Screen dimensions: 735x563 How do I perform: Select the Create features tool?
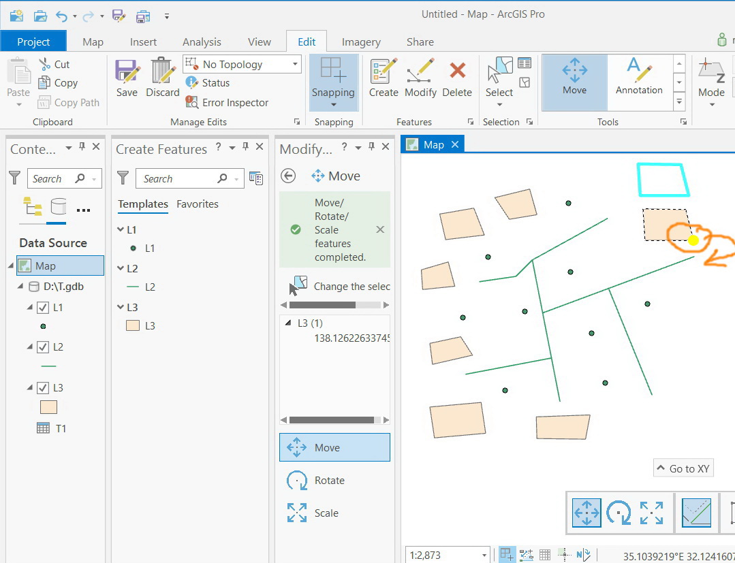pyautogui.click(x=383, y=77)
